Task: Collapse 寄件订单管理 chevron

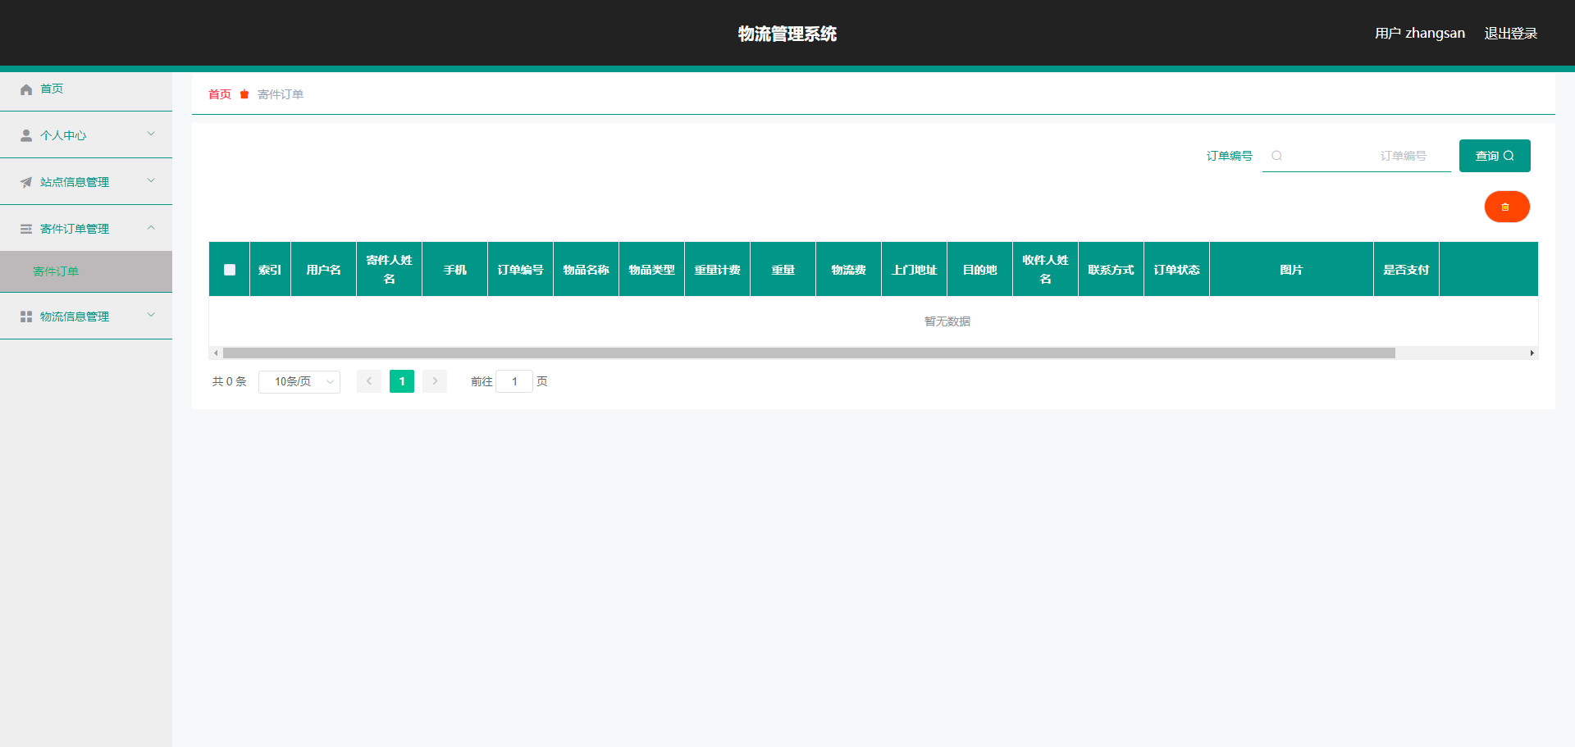Action: pyautogui.click(x=151, y=227)
